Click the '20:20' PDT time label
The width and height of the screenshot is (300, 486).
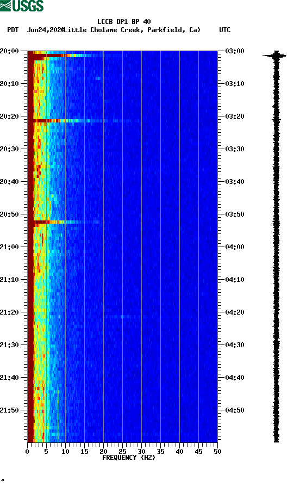(x=9, y=116)
